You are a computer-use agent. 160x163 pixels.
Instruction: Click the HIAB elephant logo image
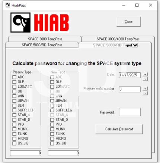click(x=20, y=22)
